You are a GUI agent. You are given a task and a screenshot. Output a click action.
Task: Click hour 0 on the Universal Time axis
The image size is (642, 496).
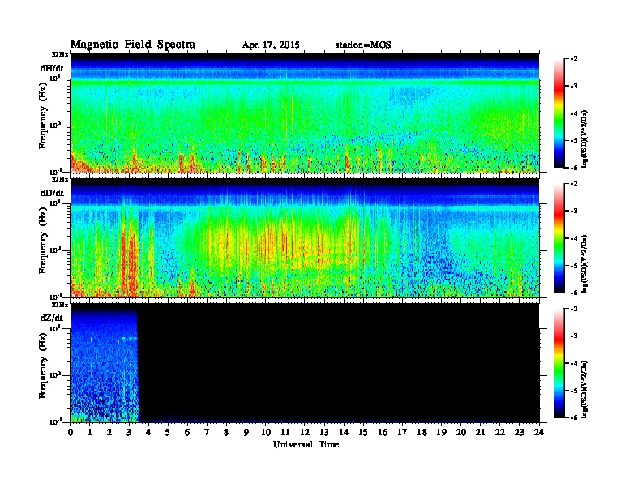tap(71, 432)
